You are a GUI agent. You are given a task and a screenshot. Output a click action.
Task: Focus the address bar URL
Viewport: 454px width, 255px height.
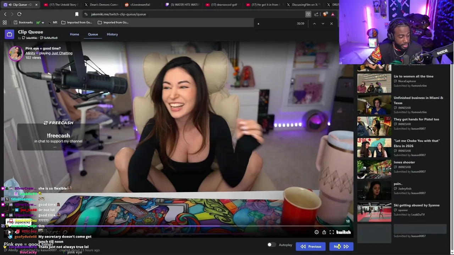coord(118,14)
